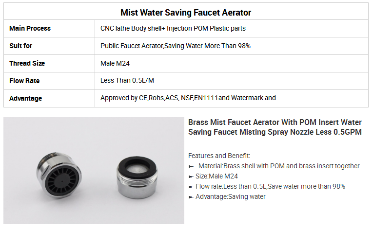Click the bullet arrow beside Advantage:Saving water
The height and width of the screenshot is (230, 373).
pos(191,197)
